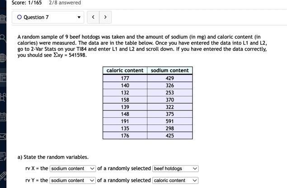
Task: Select table cell with sodium value 298
Action: (169, 128)
